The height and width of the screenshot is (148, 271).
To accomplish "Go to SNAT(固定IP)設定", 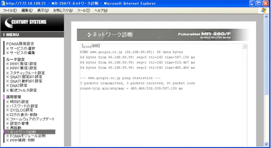I will pos(26,77).
